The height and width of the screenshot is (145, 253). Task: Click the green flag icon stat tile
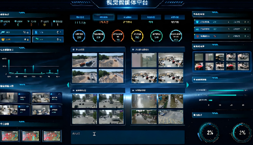(48, 40)
